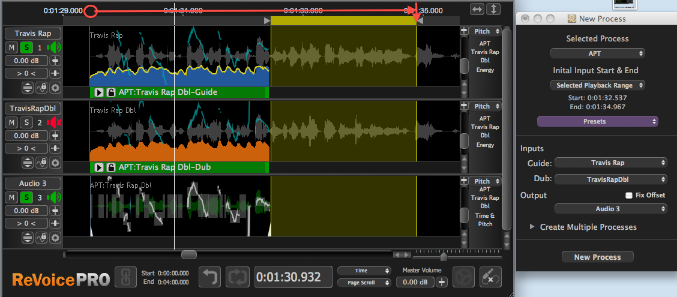This screenshot has width=677, height=297.
Task: Toggle the loop playback icon
Action: [x=237, y=278]
